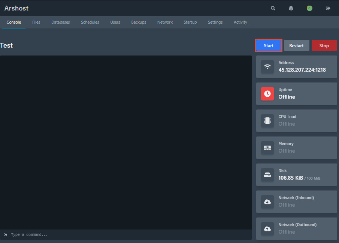Click the CPU Load Offline value
This screenshot has height=243, width=339.
(287, 124)
